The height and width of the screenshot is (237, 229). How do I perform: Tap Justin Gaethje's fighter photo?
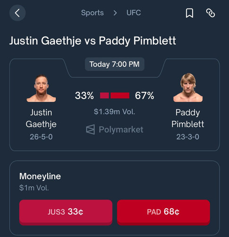41,88
